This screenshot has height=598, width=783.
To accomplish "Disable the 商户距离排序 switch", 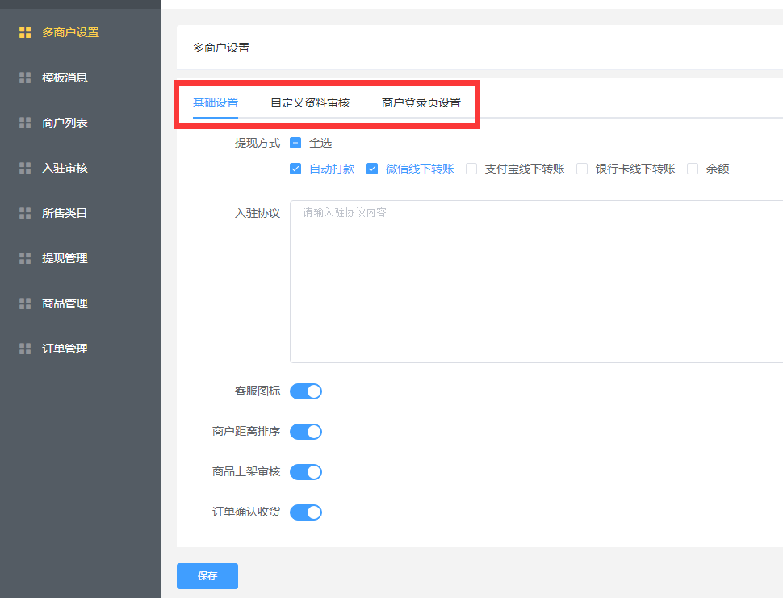I will click(x=306, y=432).
